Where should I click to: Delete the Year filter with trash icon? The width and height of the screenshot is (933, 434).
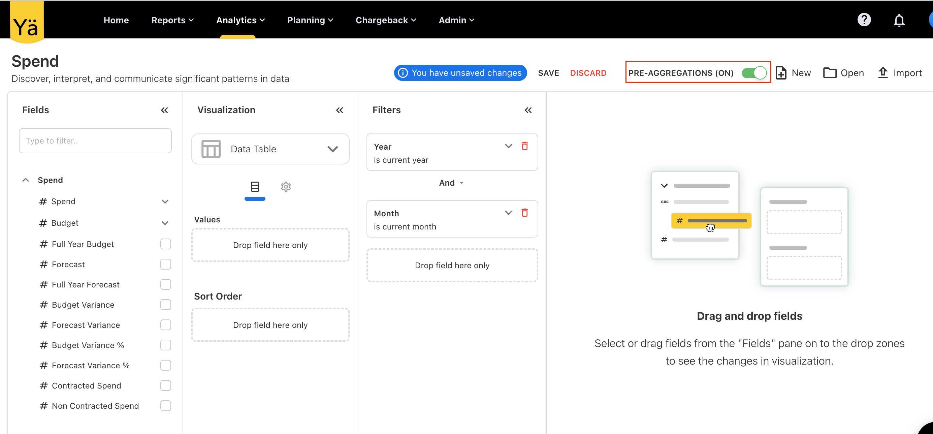point(525,146)
